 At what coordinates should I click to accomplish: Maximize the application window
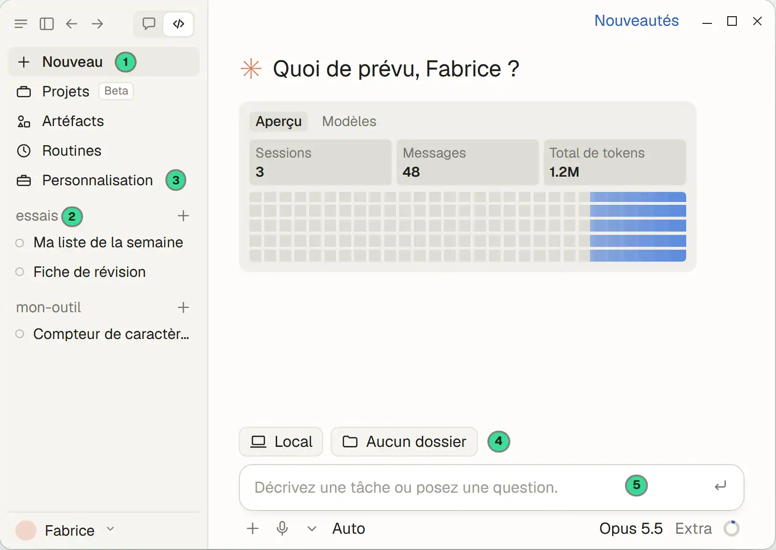tap(732, 21)
